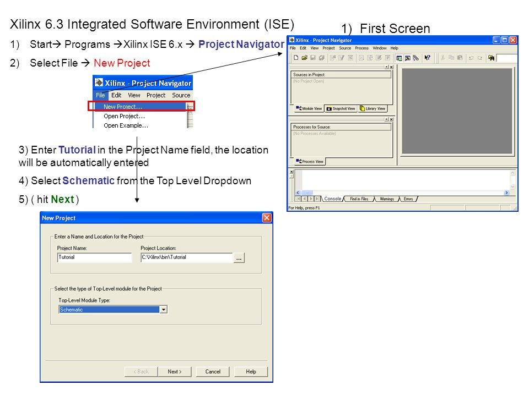
Task: Click the small close X of Processes panel
Action: point(391,119)
